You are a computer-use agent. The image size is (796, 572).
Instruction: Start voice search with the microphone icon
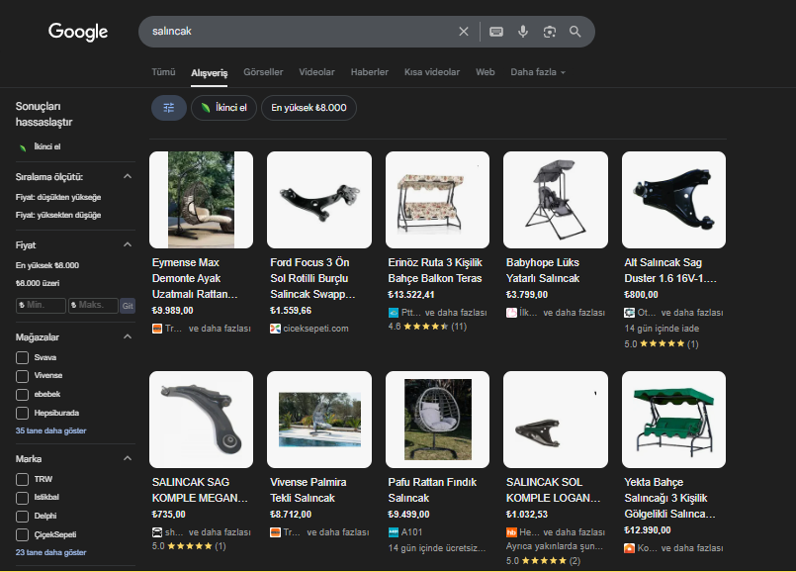point(523,32)
